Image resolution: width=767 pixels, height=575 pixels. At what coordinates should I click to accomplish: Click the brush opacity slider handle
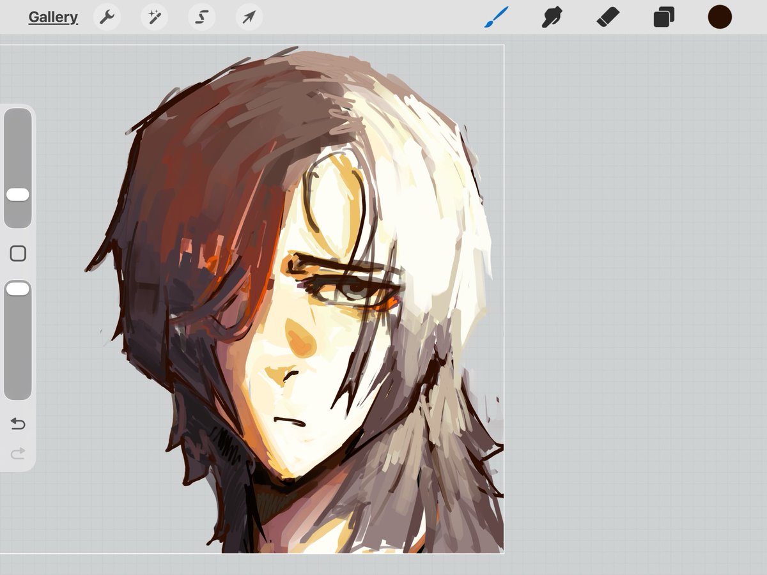click(18, 289)
